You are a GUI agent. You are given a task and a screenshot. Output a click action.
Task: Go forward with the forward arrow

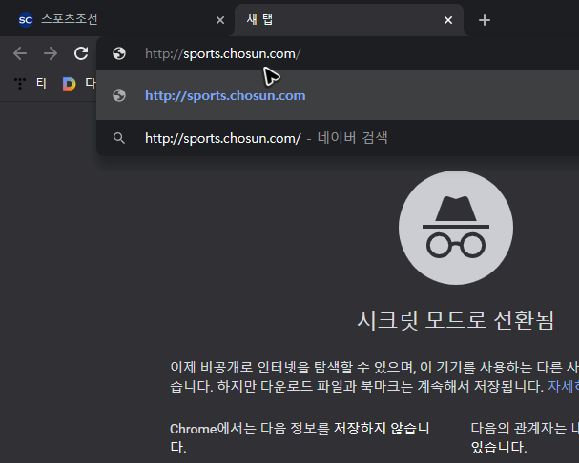51,53
